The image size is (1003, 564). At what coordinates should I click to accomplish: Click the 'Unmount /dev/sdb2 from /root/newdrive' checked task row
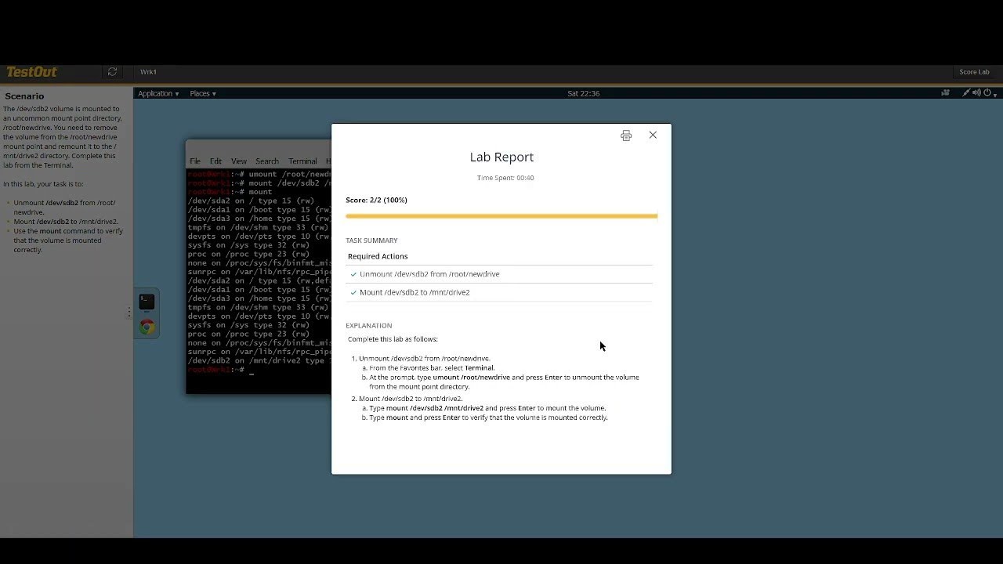499,274
